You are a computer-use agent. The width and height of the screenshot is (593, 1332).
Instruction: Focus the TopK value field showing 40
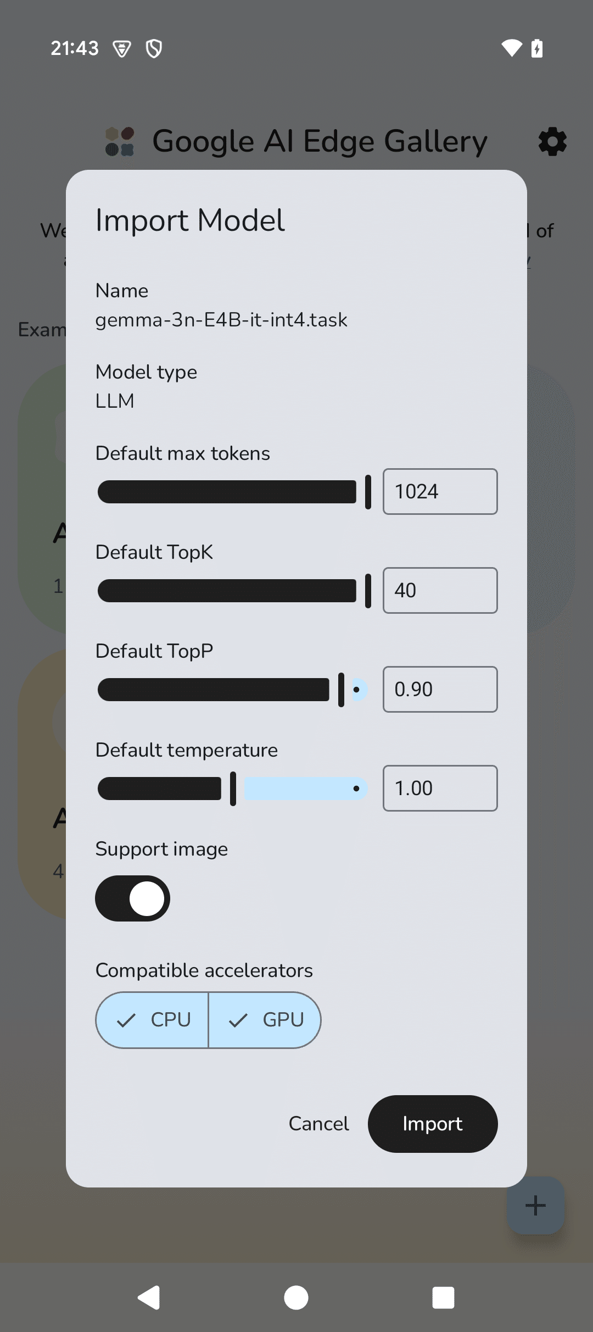(x=440, y=591)
